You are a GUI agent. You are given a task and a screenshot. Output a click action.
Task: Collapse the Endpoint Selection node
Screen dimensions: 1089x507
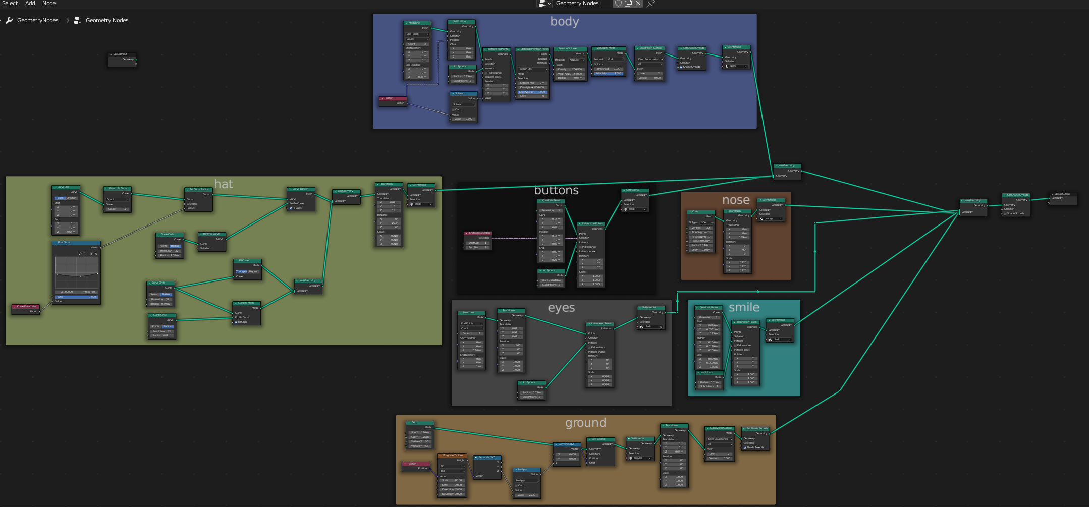tap(466, 233)
